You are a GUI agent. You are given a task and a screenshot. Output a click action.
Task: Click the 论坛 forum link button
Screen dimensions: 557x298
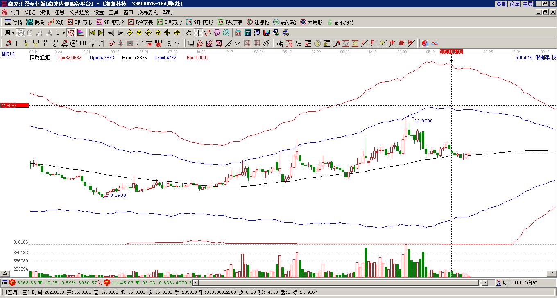pyautogui.click(x=514, y=4)
